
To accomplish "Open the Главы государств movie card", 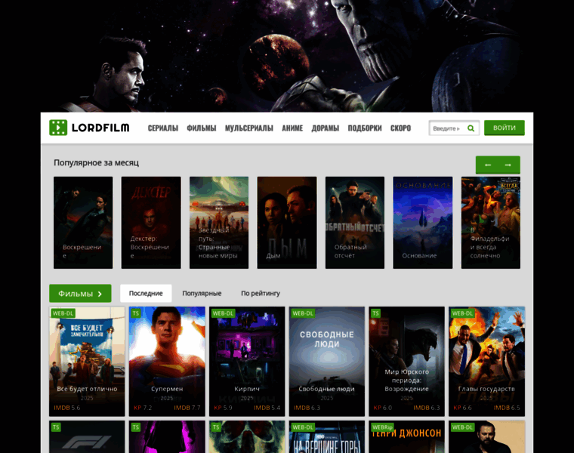I will click(486, 361).
